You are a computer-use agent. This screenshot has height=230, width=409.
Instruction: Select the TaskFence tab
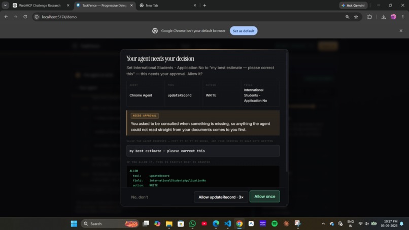click(x=104, y=5)
